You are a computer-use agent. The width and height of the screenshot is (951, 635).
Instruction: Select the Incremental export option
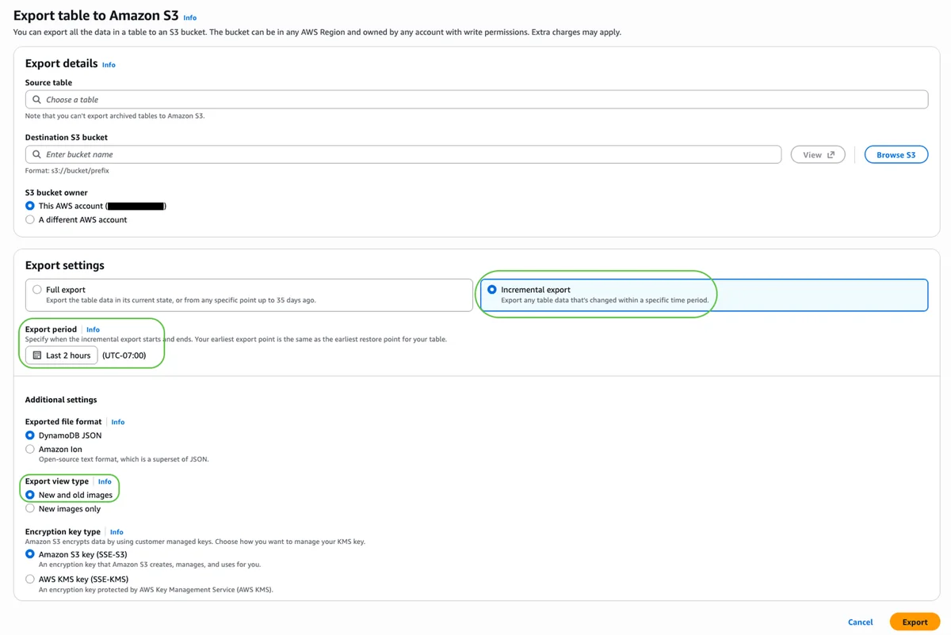(492, 290)
